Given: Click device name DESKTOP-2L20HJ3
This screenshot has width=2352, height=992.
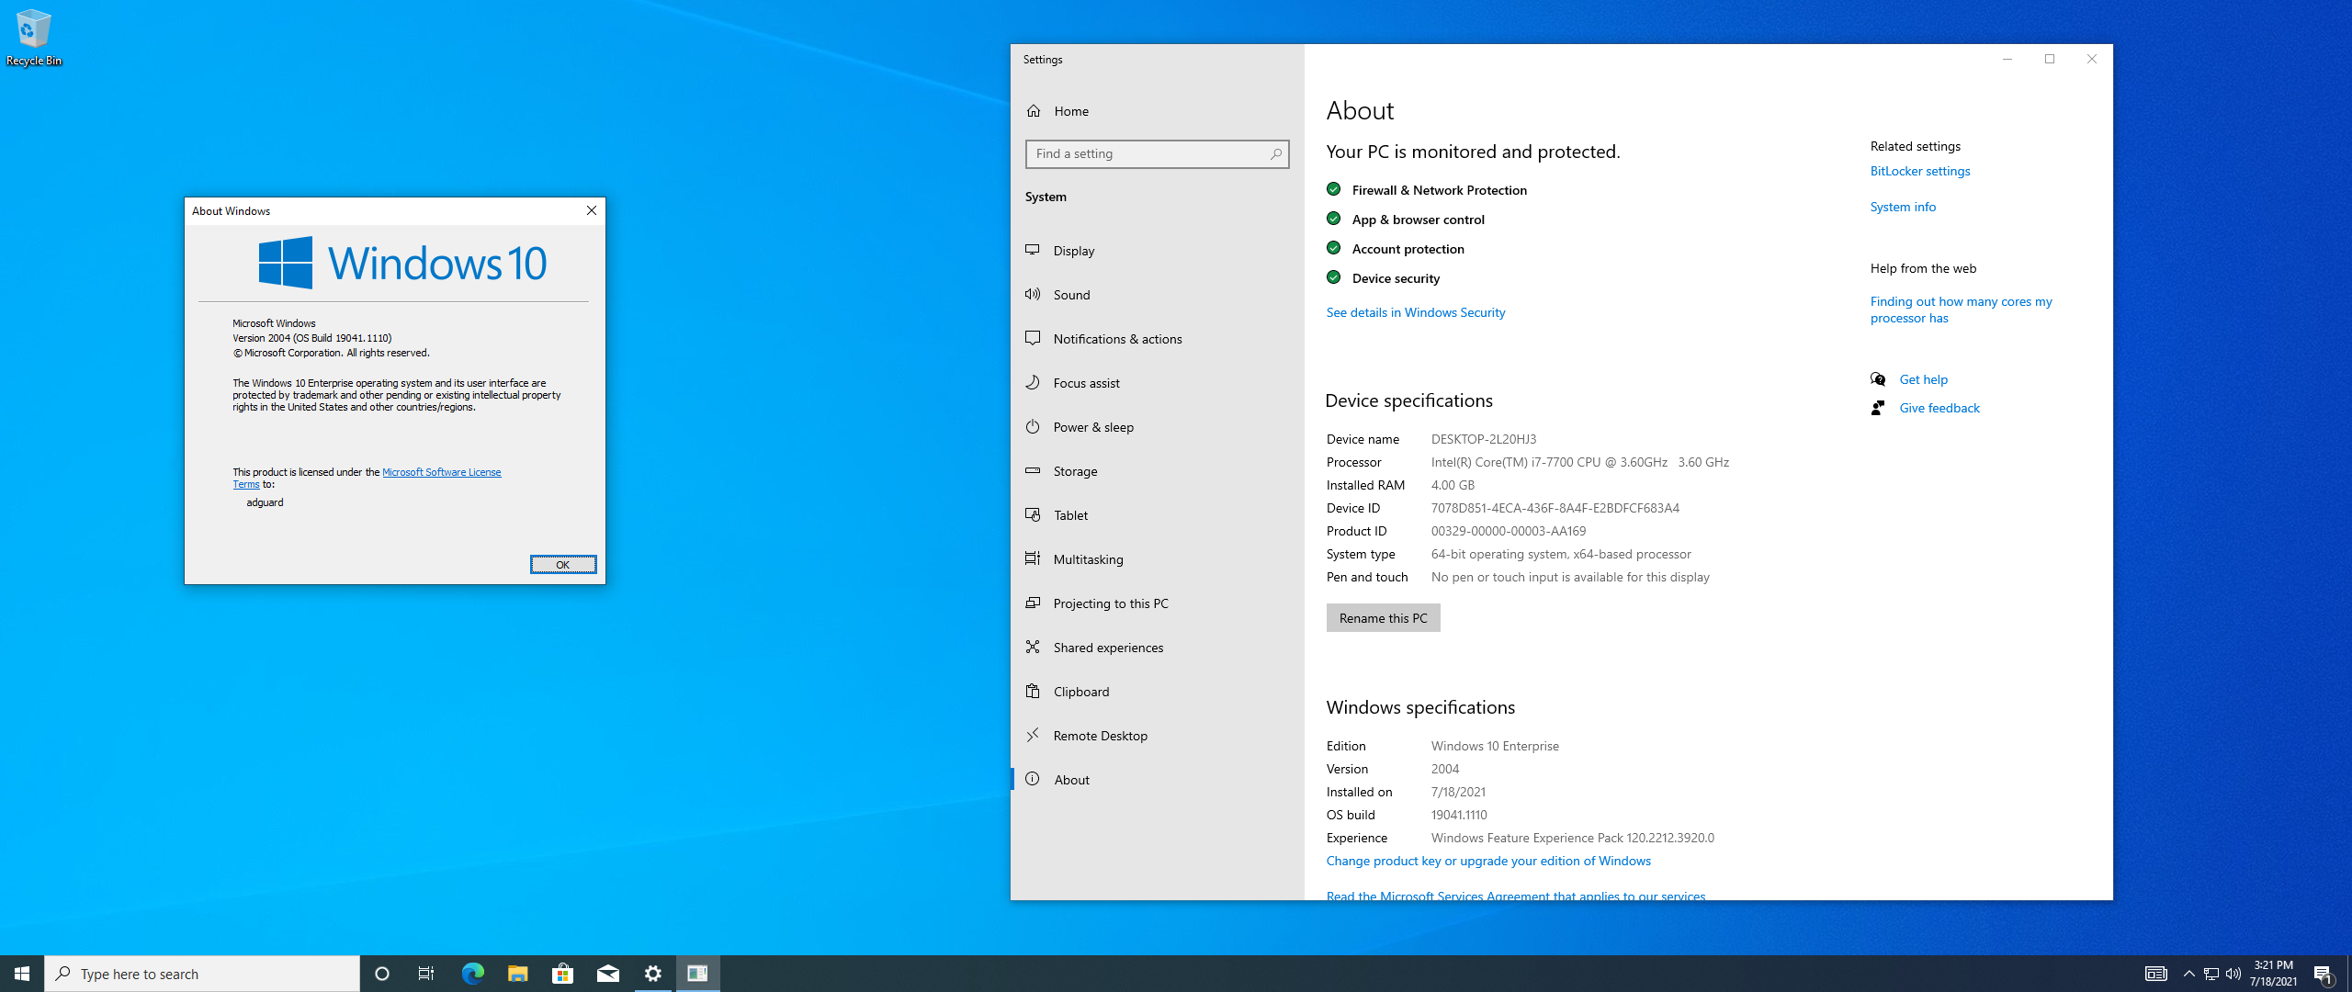Looking at the screenshot, I should point(1483,439).
